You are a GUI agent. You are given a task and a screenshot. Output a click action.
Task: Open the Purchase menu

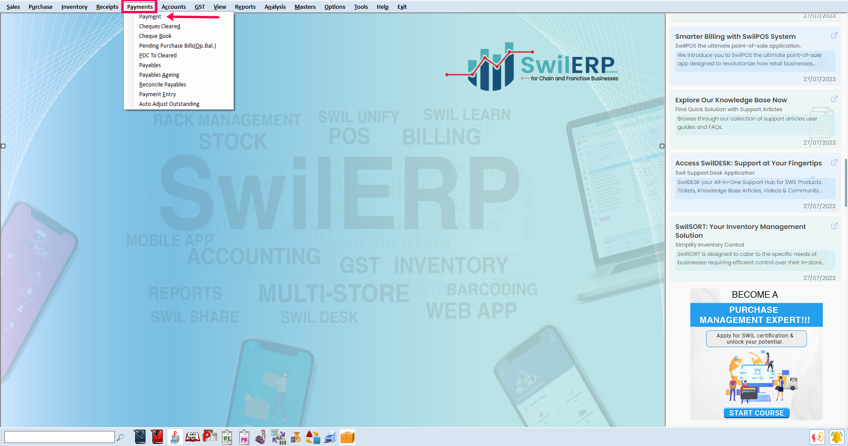pyautogui.click(x=41, y=7)
